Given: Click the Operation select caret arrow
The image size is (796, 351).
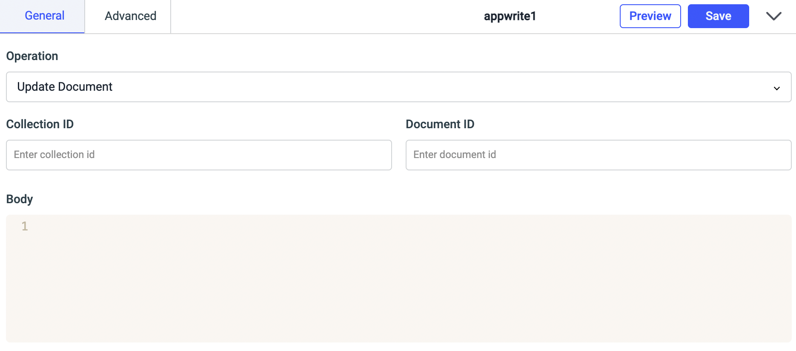Looking at the screenshot, I should pyautogui.click(x=776, y=88).
